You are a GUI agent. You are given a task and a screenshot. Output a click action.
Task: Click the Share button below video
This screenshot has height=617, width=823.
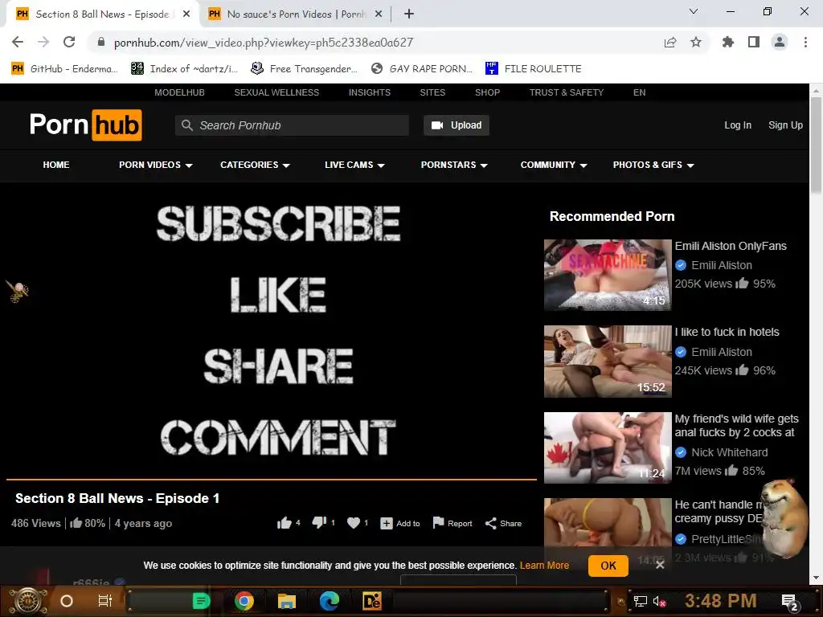tap(503, 524)
